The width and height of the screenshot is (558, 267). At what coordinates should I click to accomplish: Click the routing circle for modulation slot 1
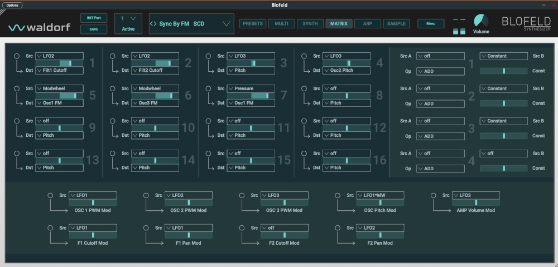coord(17,56)
